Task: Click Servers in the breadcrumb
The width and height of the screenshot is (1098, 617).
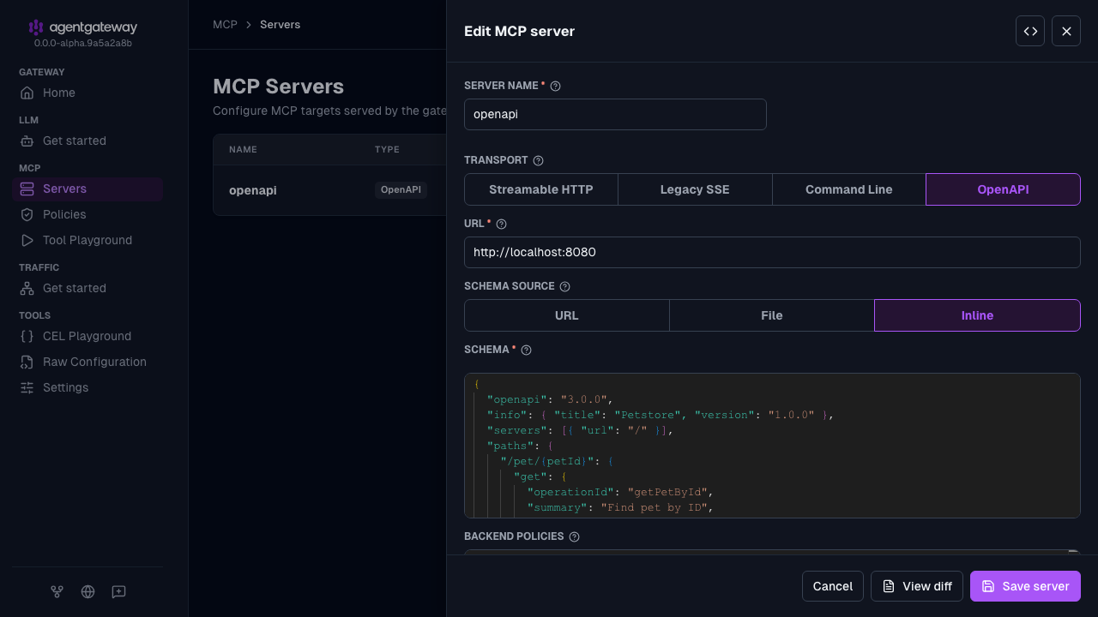Action: point(280,25)
